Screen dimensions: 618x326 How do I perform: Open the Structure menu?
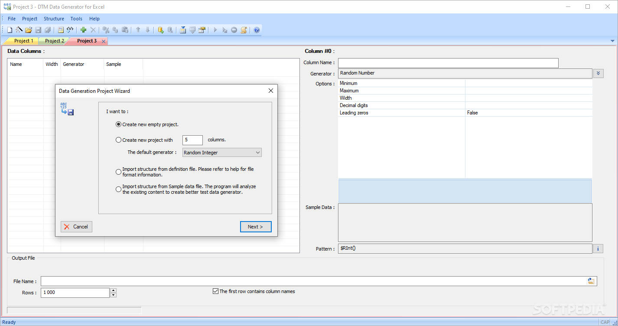tap(54, 19)
